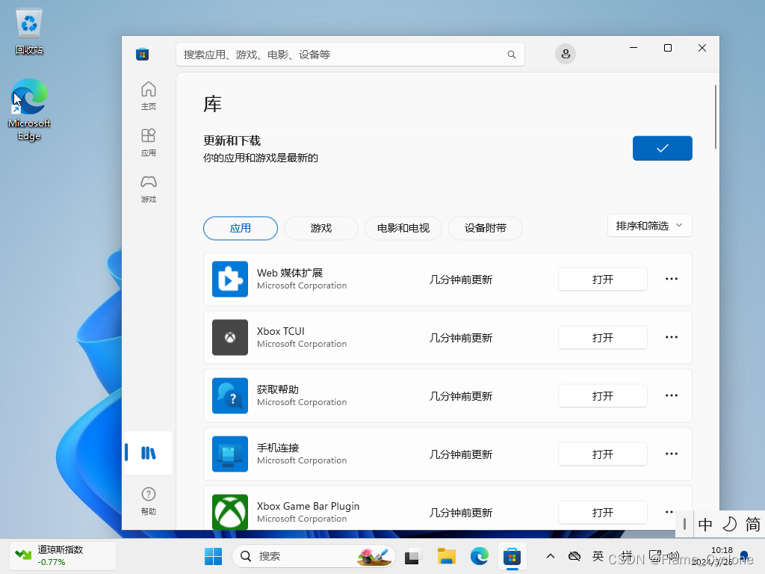Switch the 英 input language indicator
Image resolution: width=765 pixels, height=574 pixels.
[598, 556]
